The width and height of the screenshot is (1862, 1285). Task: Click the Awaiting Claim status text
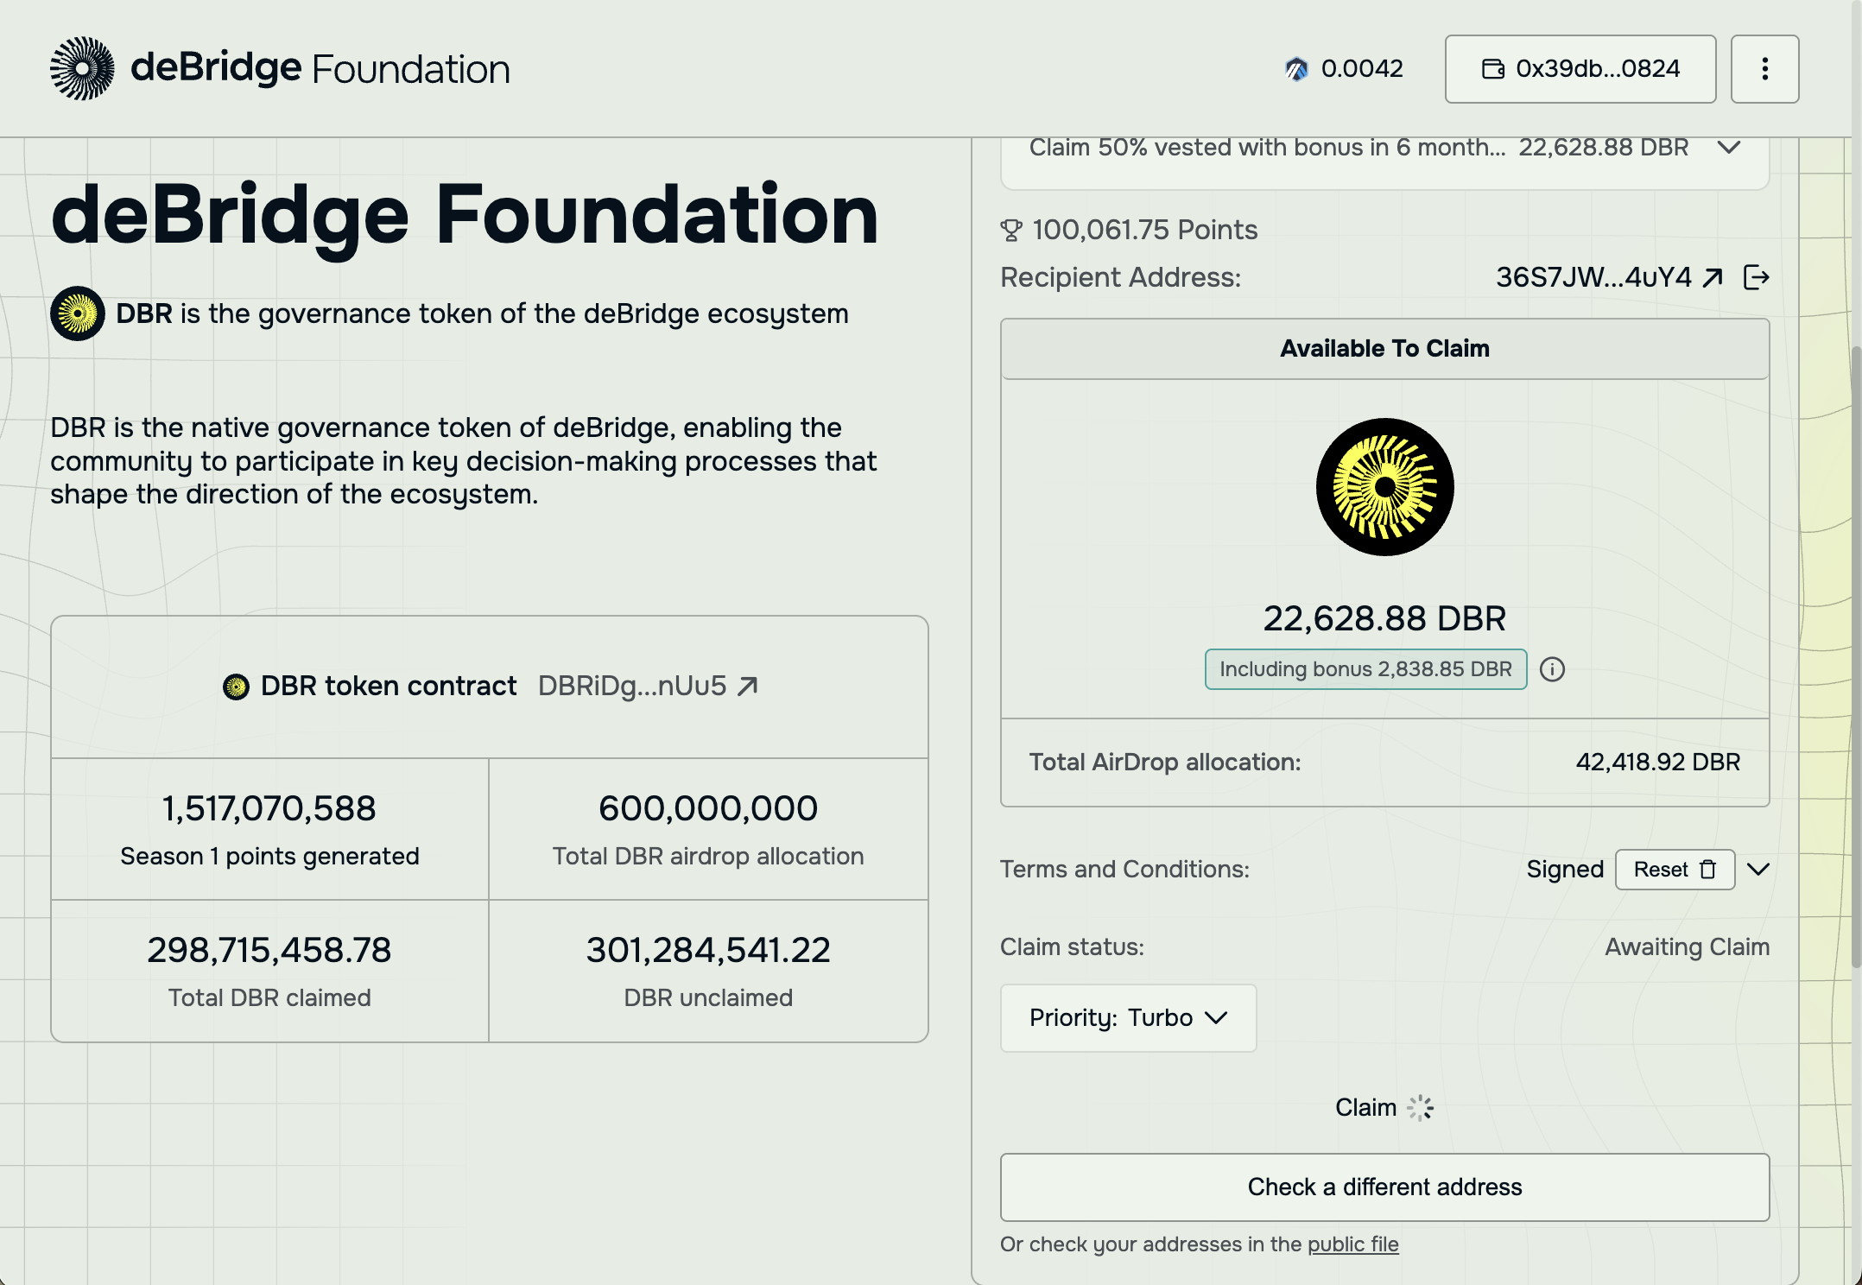coord(1687,947)
